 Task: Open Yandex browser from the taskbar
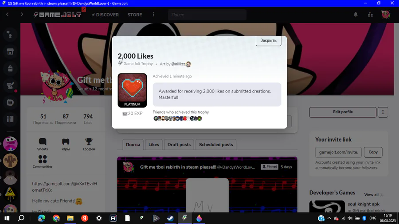tap(85, 218)
